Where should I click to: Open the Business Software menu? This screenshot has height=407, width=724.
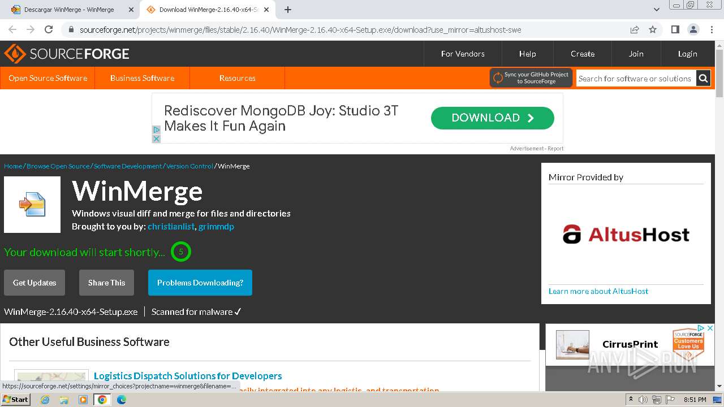(x=142, y=78)
